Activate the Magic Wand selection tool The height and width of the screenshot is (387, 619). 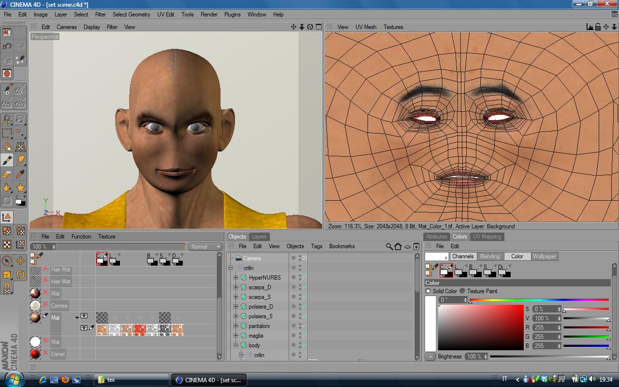tap(20, 133)
